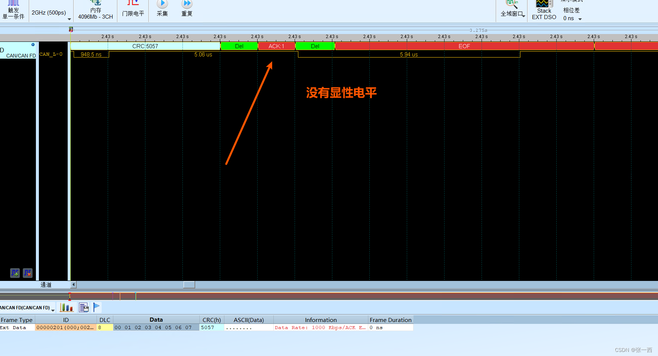The height and width of the screenshot is (356, 658).
Task: Click the 通道 channel header label
Action: tap(46, 285)
